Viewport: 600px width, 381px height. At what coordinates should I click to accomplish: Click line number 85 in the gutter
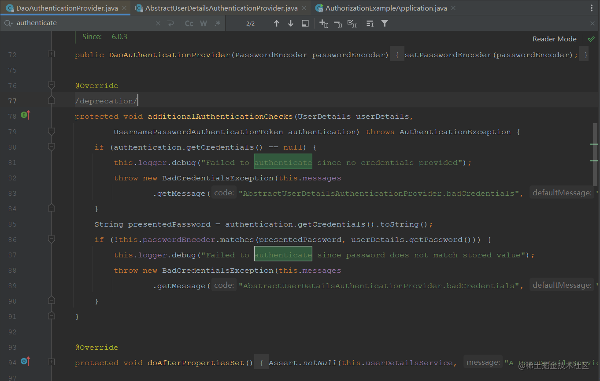coord(12,224)
